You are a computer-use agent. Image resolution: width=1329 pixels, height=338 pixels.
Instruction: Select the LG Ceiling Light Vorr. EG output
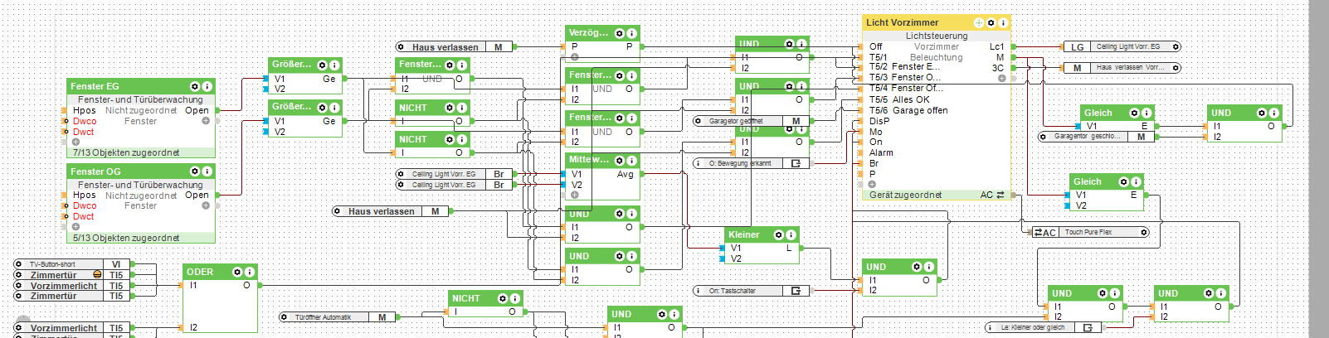(x=1122, y=47)
